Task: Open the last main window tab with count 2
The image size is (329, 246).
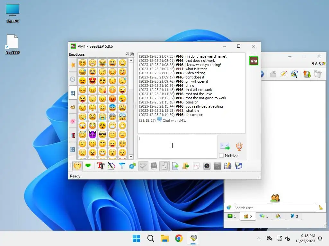Action: point(294,216)
